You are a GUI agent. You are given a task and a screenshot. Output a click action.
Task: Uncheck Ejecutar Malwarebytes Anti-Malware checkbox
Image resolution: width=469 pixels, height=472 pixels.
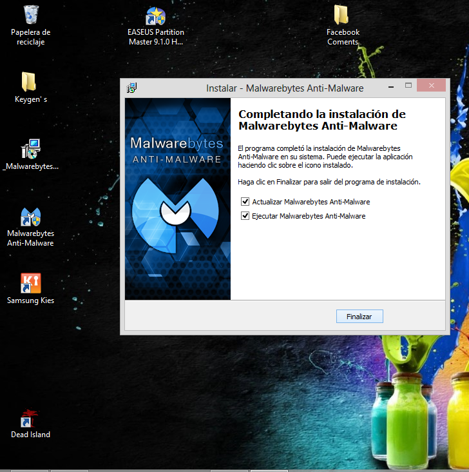[245, 215]
